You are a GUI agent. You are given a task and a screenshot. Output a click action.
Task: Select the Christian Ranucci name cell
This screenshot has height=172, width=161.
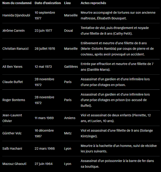coord(16,49)
